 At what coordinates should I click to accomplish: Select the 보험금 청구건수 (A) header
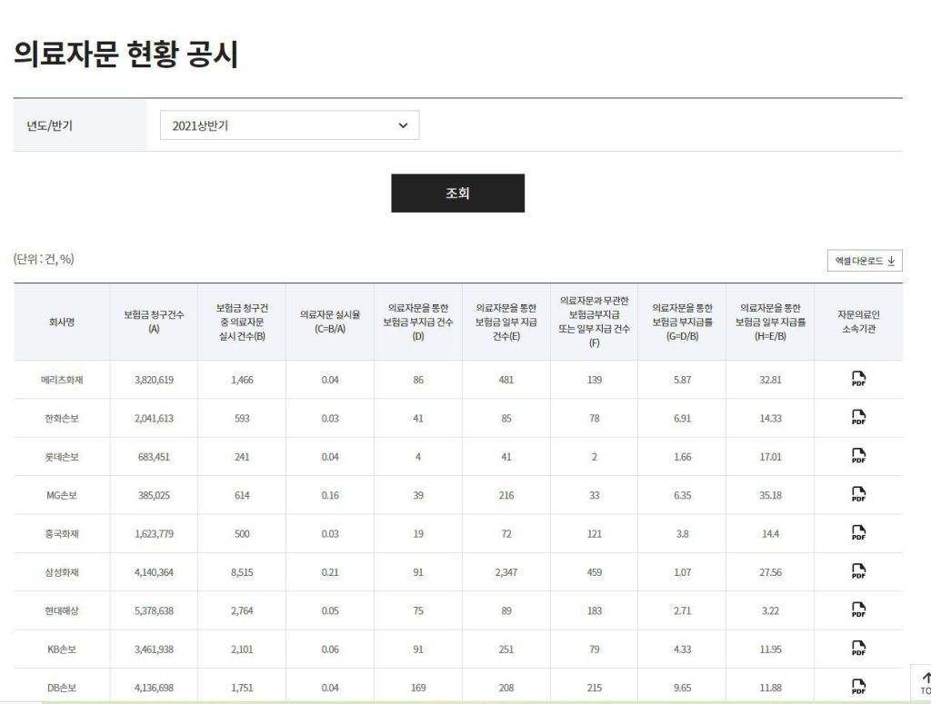tap(154, 322)
